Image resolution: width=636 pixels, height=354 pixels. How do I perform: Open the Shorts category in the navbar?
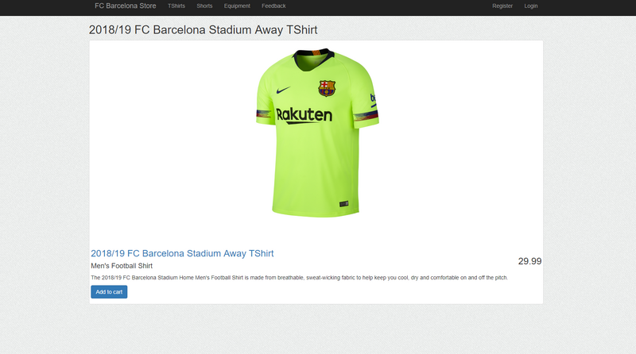tap(204, 6)
